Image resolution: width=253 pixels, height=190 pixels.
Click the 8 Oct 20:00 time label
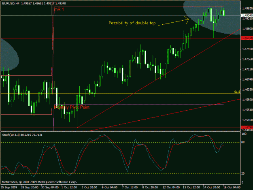click(150, 188)
